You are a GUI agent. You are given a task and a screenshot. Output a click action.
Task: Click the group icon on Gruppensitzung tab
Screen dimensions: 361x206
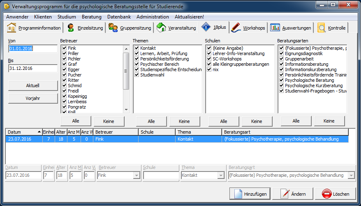(x=113, y=28)
